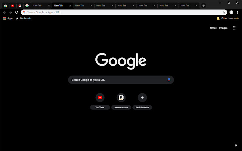This screenshot has width=242, height=151.
Task: Switch to the pinned YouTube tab
Action: tap(12, 6)
